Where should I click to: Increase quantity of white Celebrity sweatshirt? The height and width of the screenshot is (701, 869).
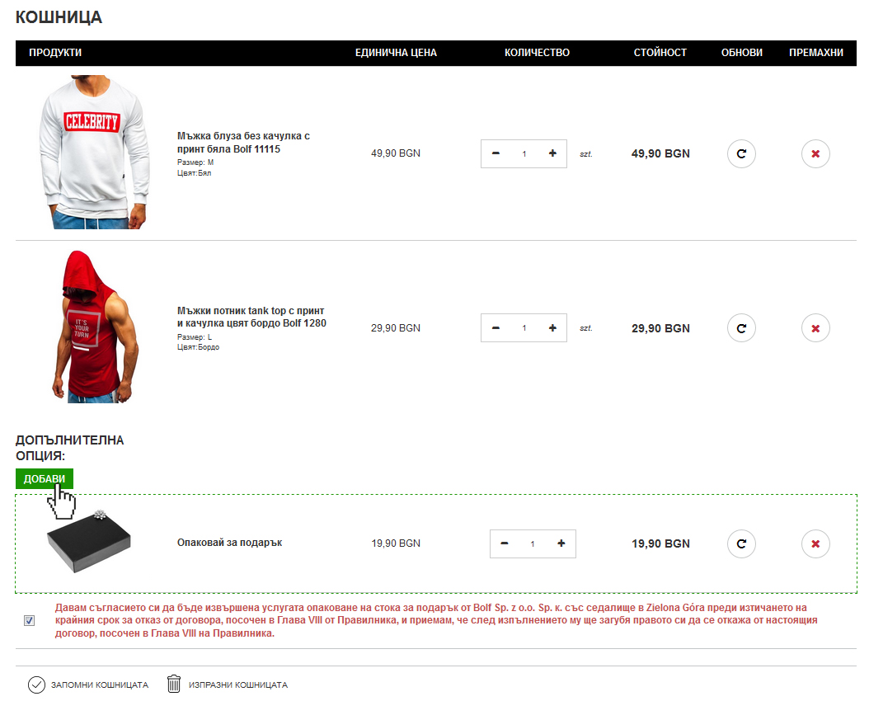552,153
